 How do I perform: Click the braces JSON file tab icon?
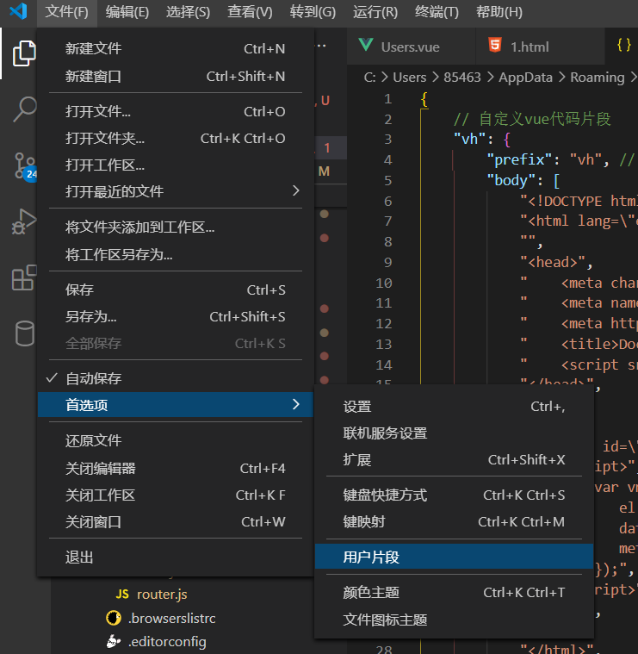click(x=623, y=45)
